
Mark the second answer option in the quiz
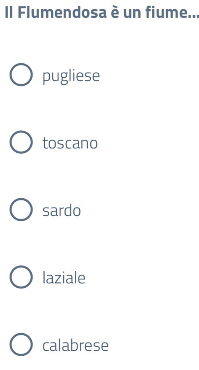(21, 142)
